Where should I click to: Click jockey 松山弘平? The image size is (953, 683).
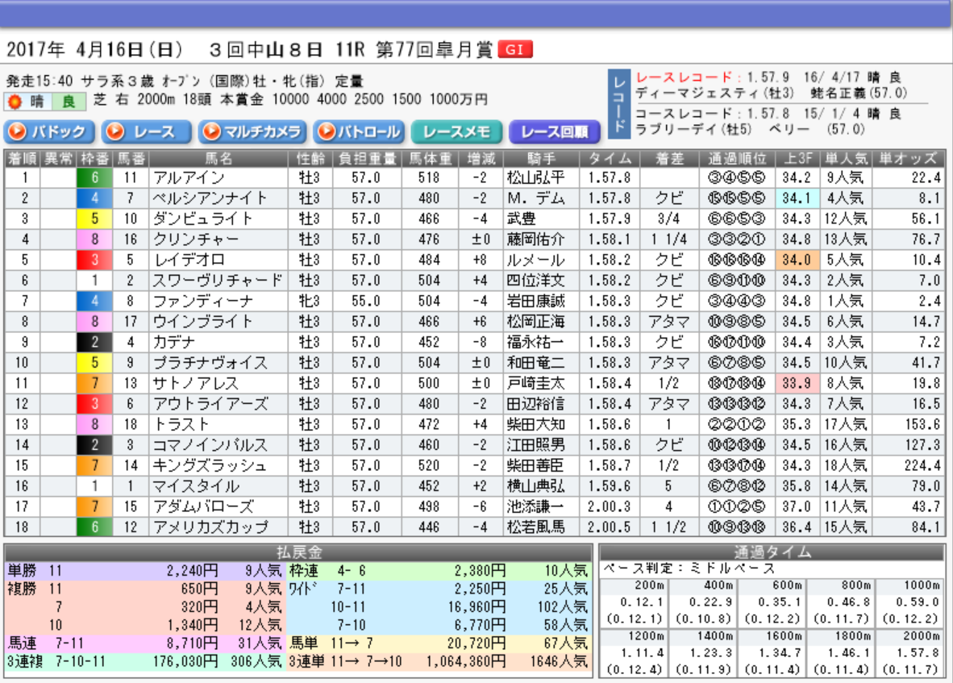coord(535,177)
